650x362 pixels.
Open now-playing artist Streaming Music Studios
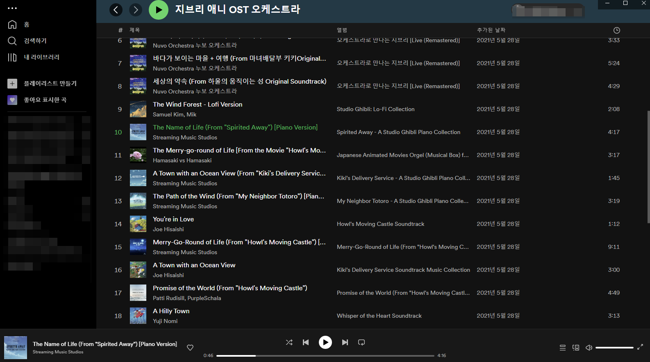point(58,352)
